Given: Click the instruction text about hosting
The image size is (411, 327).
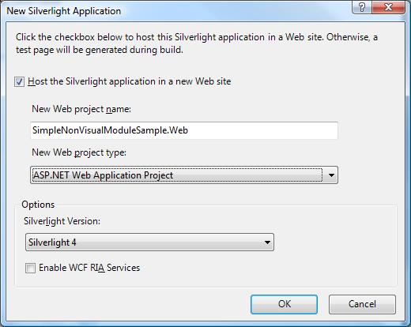Looking at the screenshot, I should pyautogui.click(x=197, y=43).
